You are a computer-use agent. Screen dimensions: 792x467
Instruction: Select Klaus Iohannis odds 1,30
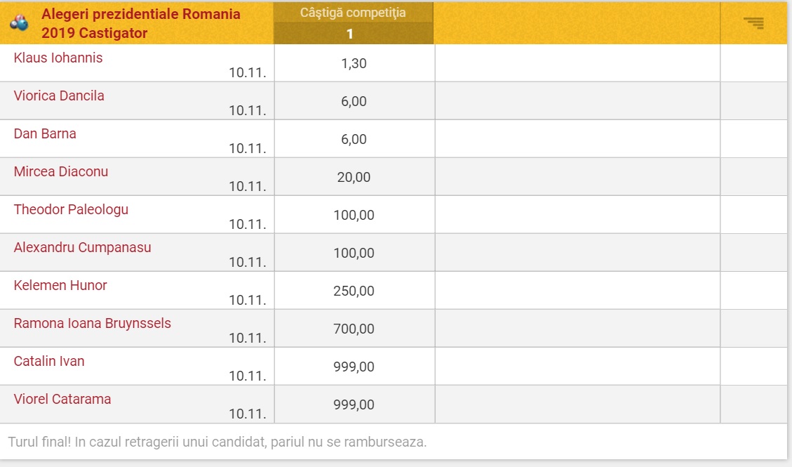[x=354, y=63]
